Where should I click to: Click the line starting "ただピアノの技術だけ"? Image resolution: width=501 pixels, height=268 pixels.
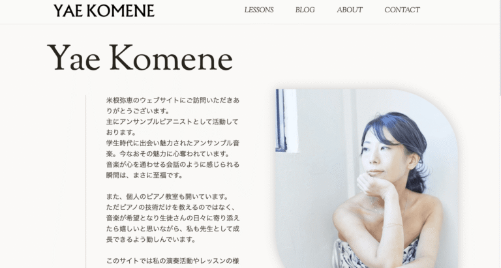(x=171, y=207)
